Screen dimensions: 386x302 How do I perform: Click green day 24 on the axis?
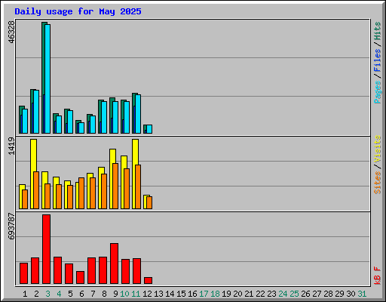click(283, 294)
